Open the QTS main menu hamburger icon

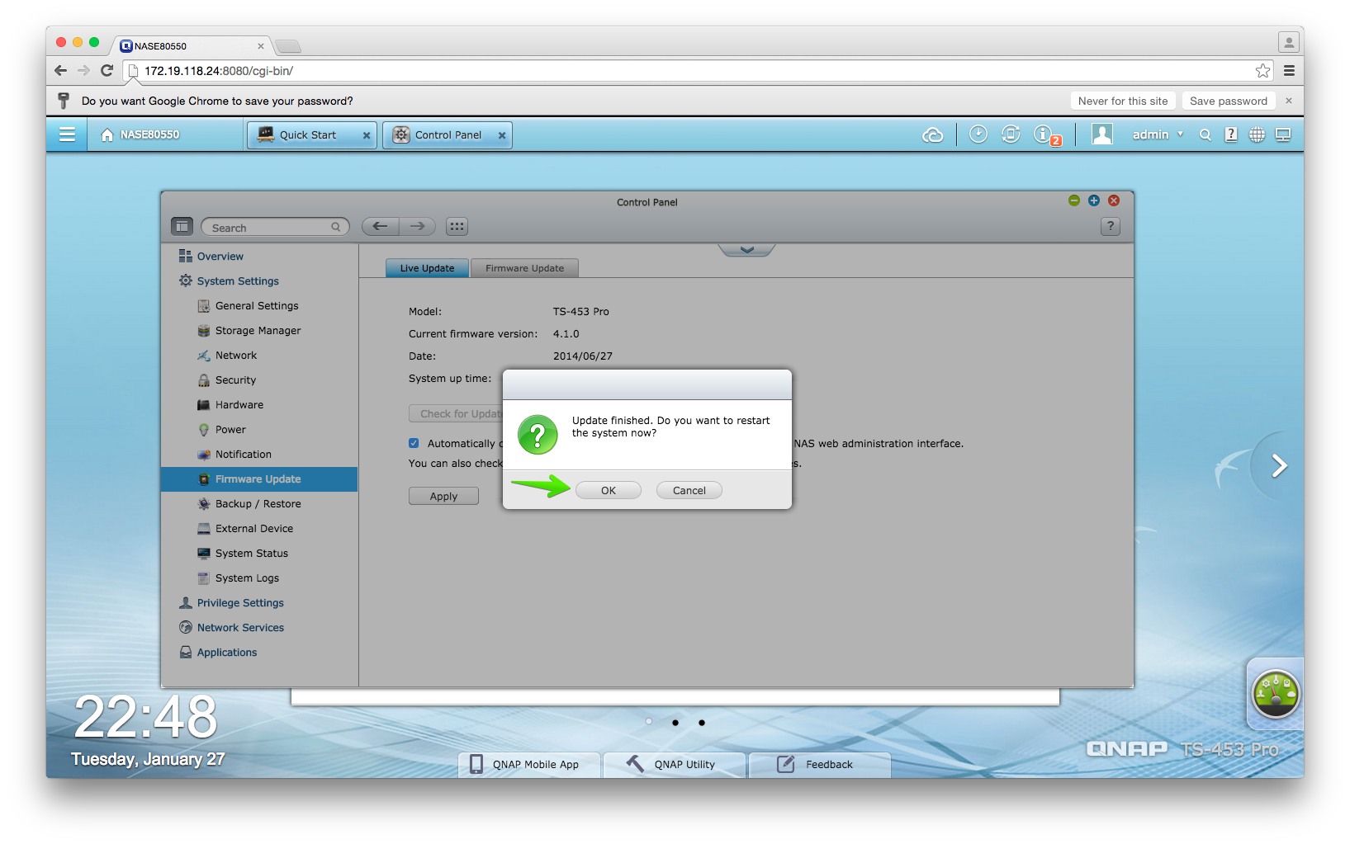(x=68, y=134)
